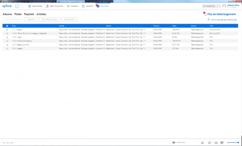Click the compass icon beside Découvrir
The image size is (242, 146).
coord(29,6)
